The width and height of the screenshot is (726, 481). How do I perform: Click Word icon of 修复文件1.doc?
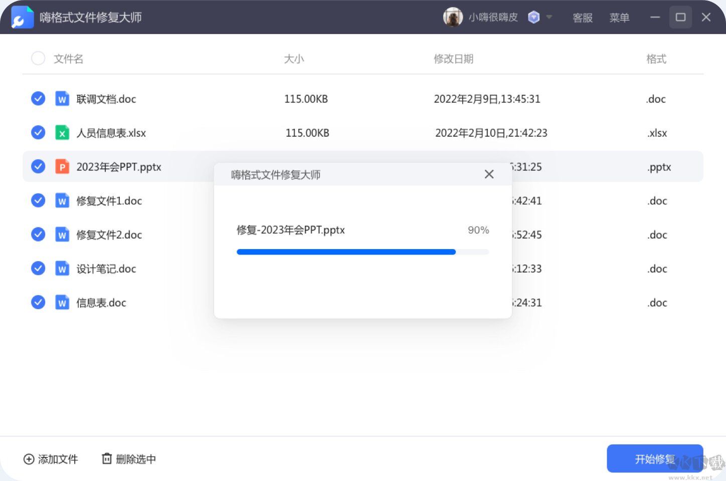[x=62, y=200]
